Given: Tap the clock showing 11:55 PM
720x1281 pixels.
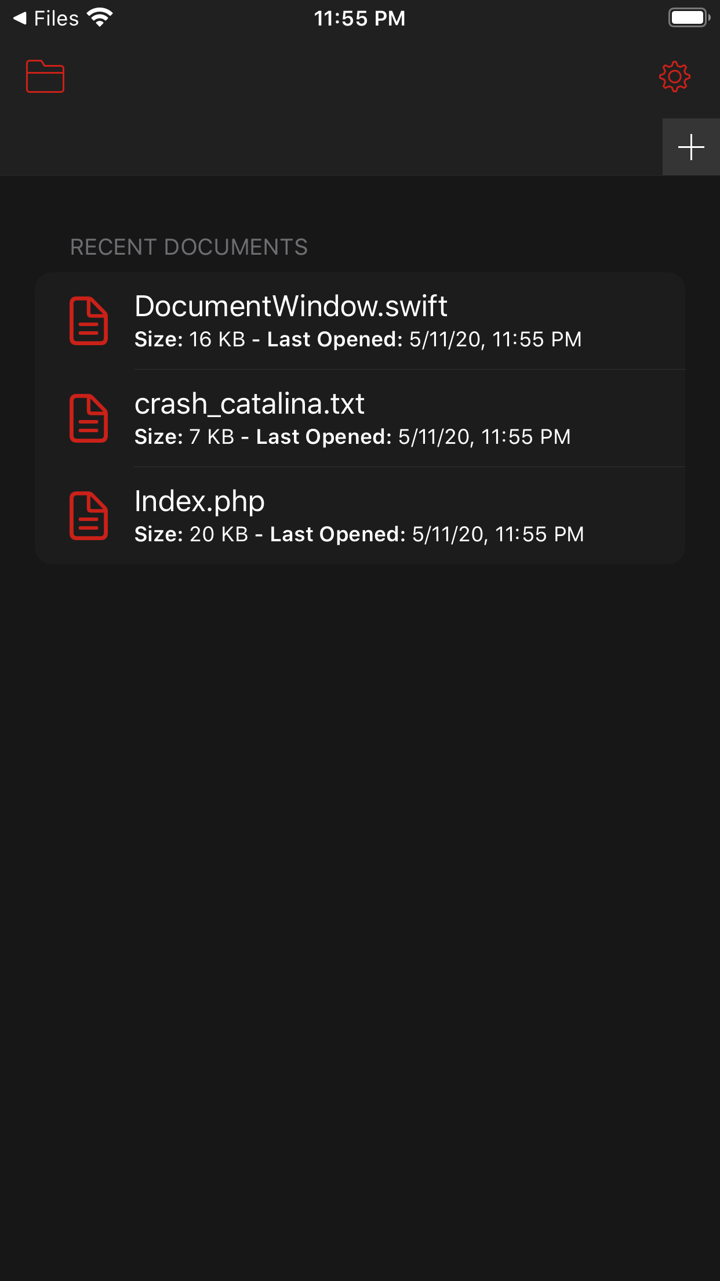Looking at the screenshot, I should (x=359, y=18).
